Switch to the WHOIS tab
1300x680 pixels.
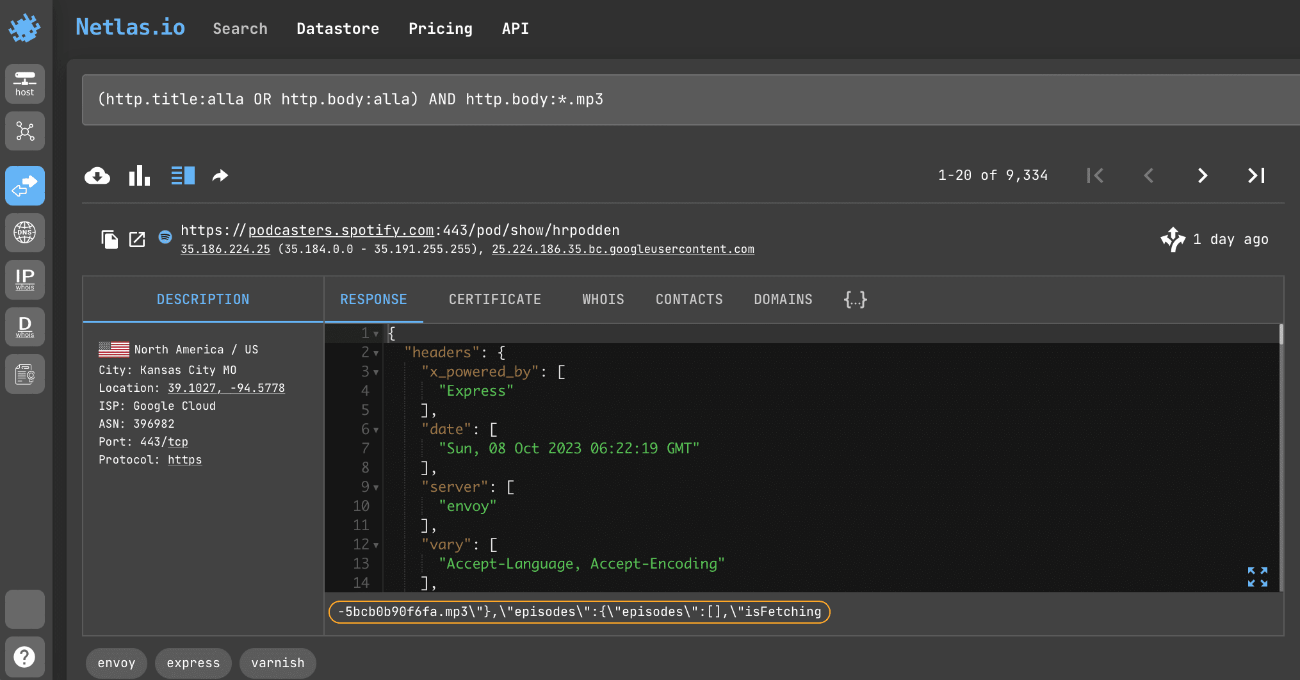click(x=603, y=299)
